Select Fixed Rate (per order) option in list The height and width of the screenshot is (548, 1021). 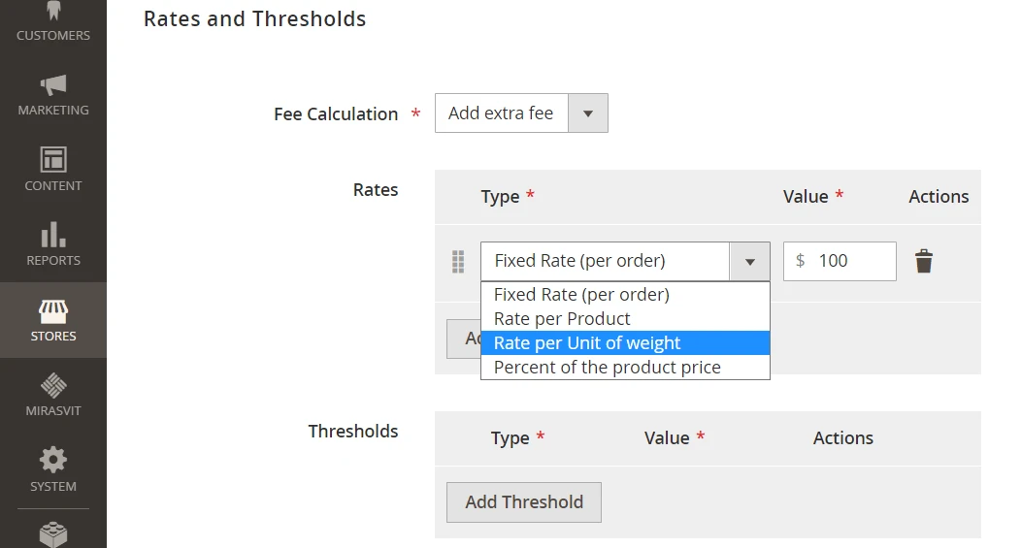pyautogui.click(x=581, y=295)
